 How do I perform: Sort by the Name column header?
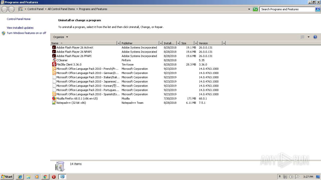pos(84,43)
